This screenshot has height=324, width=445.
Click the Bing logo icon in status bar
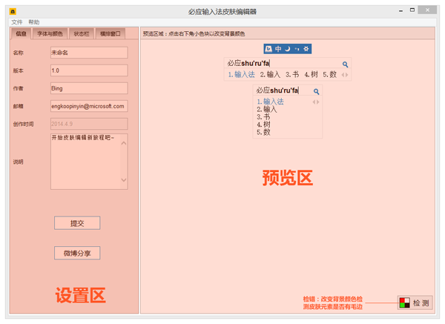(268, 49)
